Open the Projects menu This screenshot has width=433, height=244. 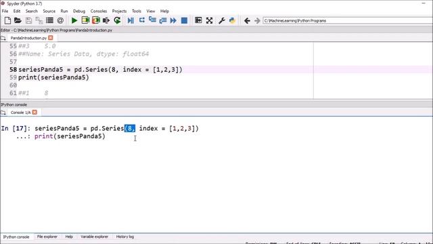pos(119,11)
